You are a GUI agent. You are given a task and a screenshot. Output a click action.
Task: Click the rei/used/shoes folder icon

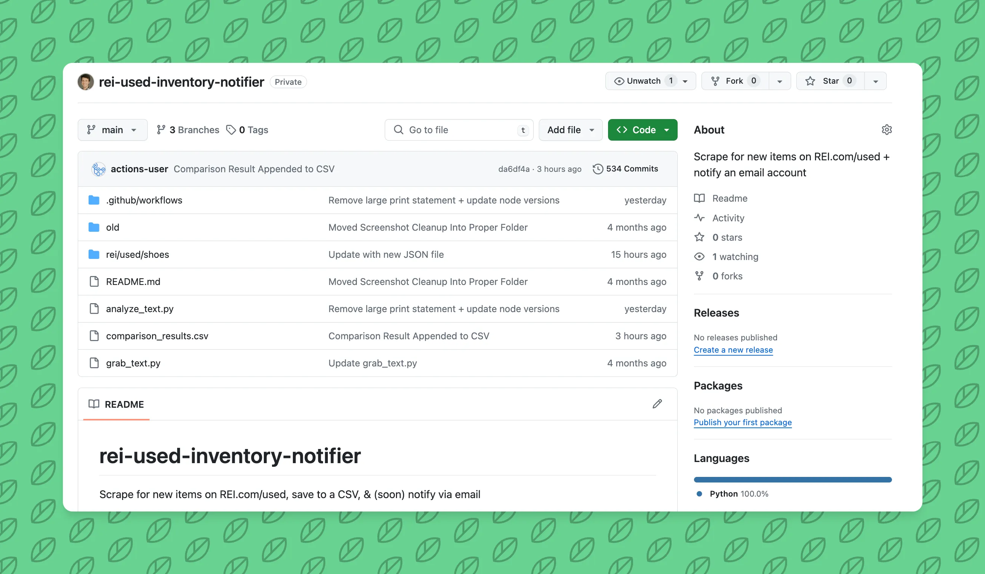coord(94,254)
